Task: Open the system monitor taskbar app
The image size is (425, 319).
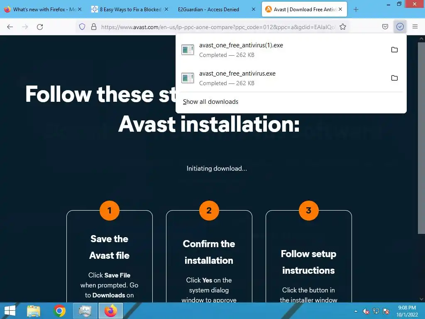Action: tap(85, 311)
